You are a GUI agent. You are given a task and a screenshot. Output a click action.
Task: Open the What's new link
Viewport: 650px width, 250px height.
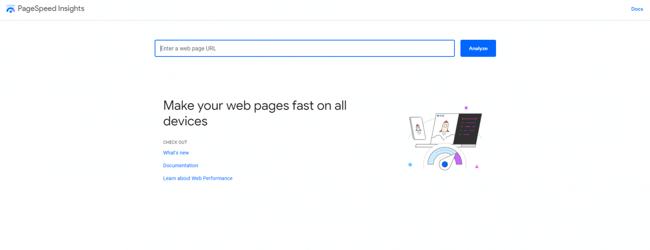point(176,152)
